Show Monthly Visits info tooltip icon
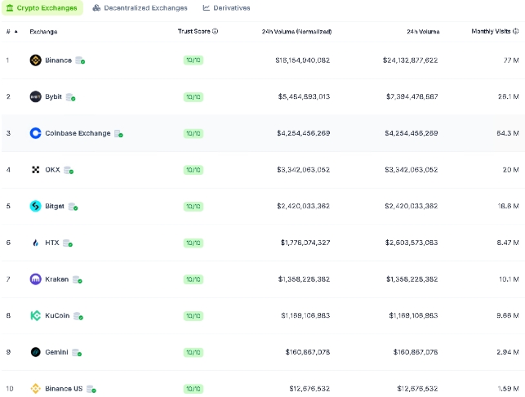The width and height of the screenshot is (525, 397). point(516,31)
